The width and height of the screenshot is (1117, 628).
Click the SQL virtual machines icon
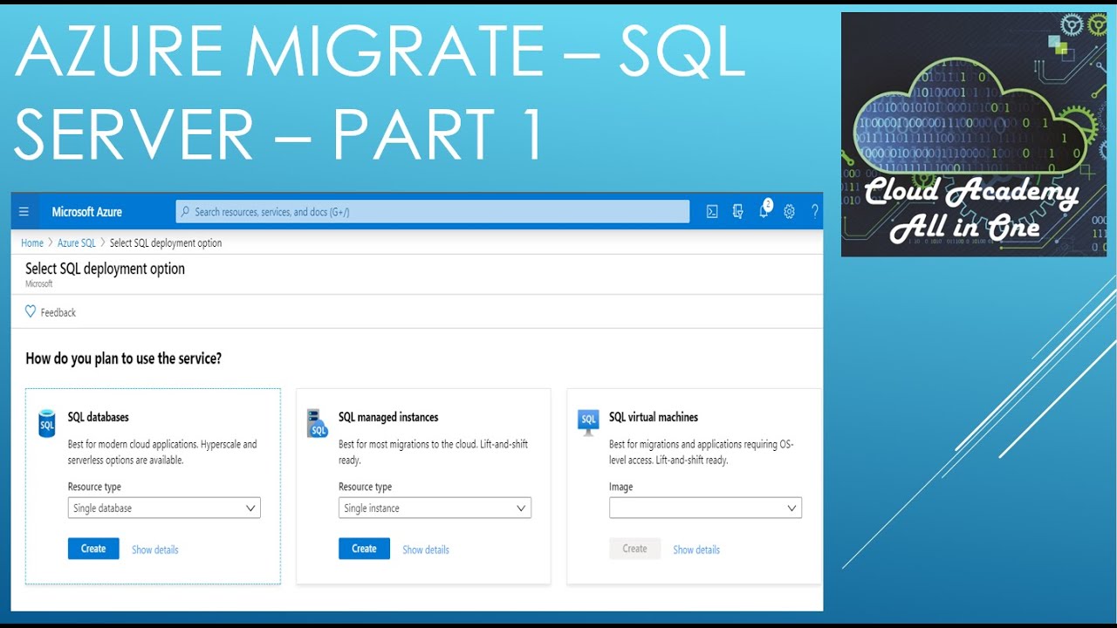point(588,423)
